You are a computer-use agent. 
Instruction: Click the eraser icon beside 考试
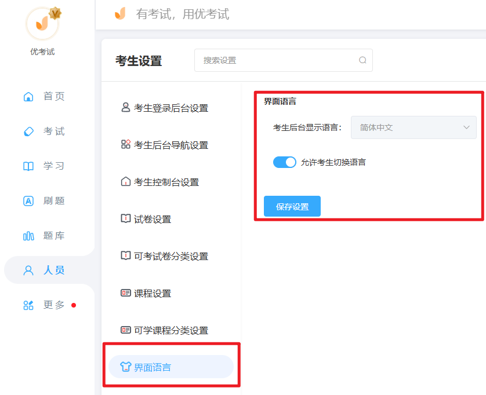(28, 131)
